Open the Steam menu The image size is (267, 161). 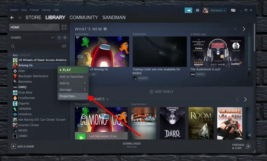(x=14, y=10)
